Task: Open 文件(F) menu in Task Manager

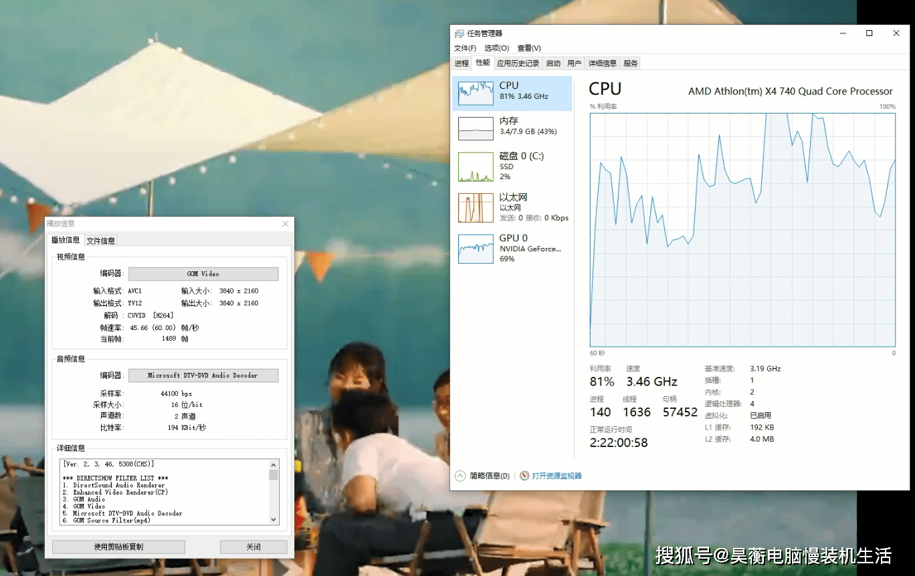Action: pyautogui.click(x=465, y=48)
